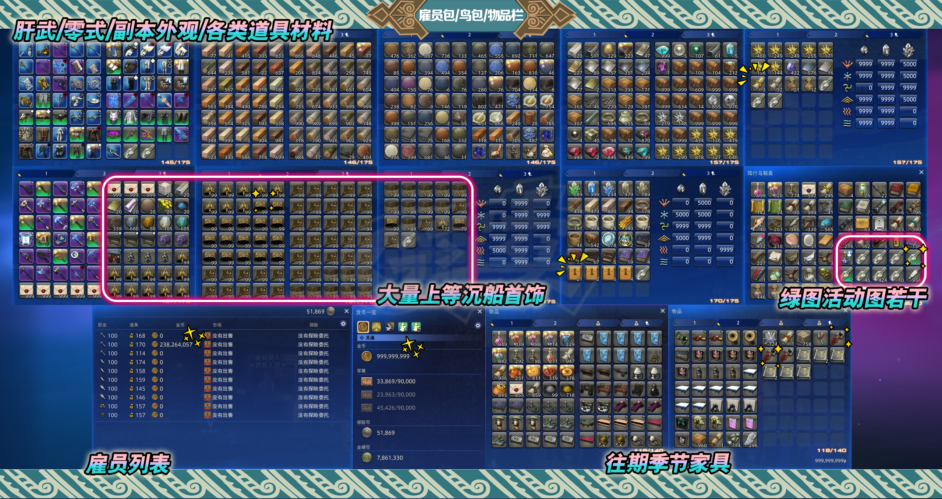Close the 陆行鸟鞍囊 saddlebag window
The image size is (942, 499).
point(921,172)
